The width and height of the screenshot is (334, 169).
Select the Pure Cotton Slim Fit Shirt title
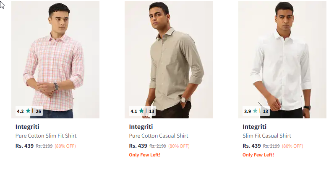click(46, 136)
